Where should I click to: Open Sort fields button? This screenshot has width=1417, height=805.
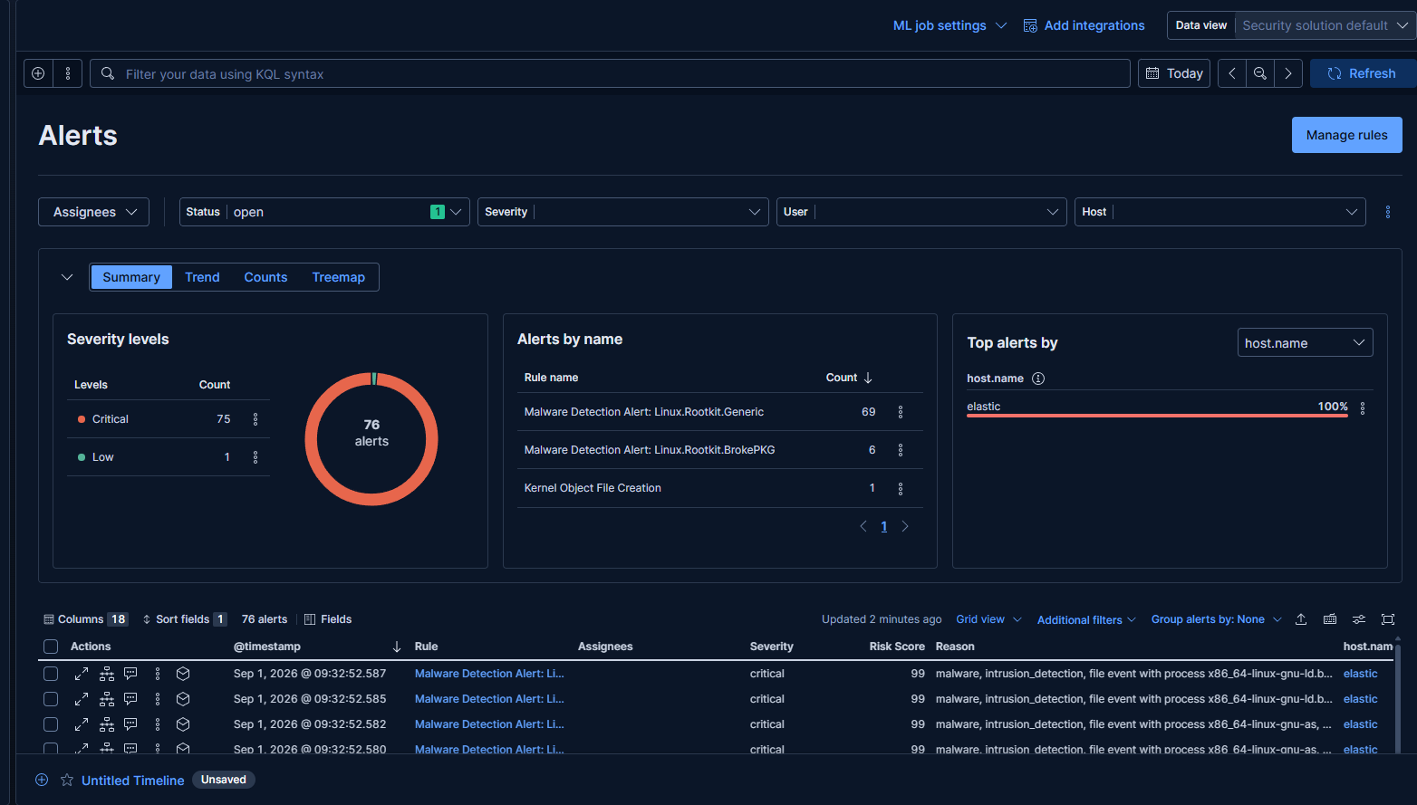[184, 619]
